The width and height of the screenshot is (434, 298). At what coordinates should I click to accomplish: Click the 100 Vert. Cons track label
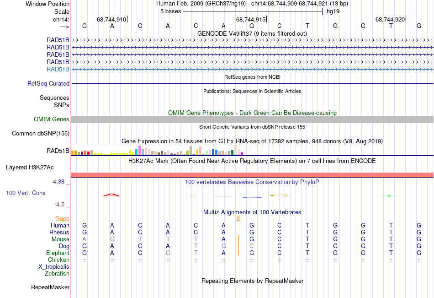tap(26, 193)
